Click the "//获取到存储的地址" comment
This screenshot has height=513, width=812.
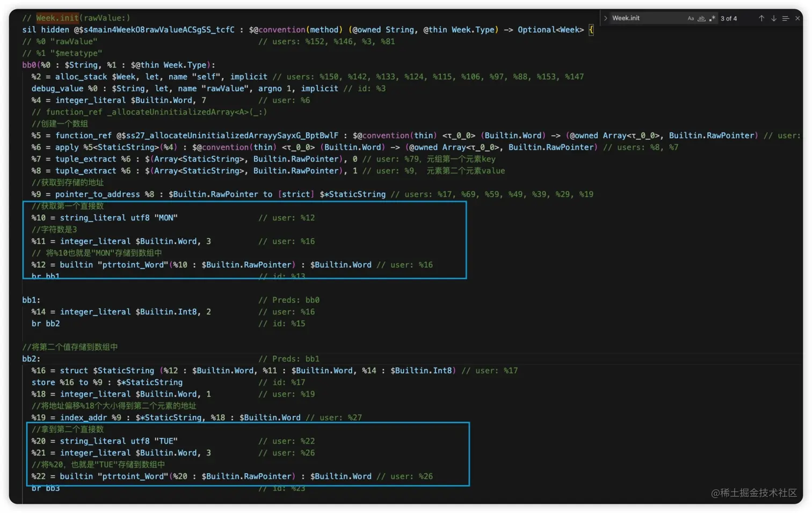click(68, 182)
